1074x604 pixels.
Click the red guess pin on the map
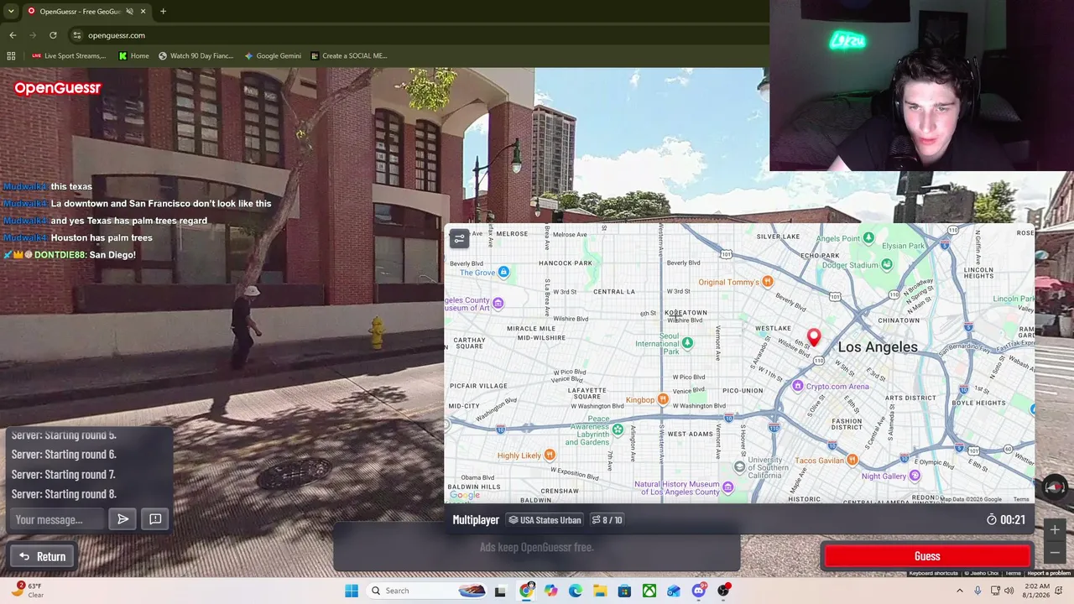coord(813,337)
